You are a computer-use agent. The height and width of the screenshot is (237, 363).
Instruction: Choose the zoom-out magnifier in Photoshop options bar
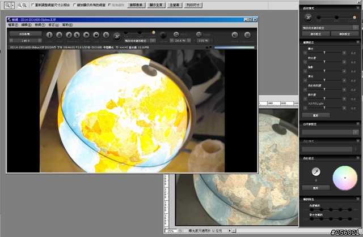24,5
